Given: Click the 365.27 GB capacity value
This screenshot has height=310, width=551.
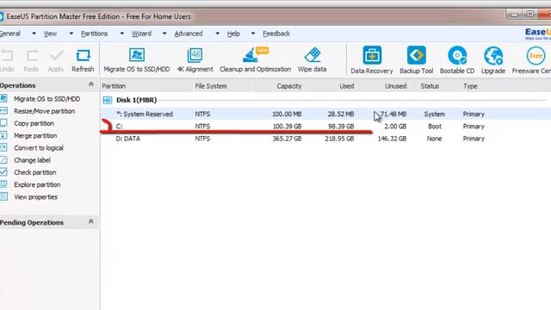Looking at the screenshot, I should tap(287, 139).
